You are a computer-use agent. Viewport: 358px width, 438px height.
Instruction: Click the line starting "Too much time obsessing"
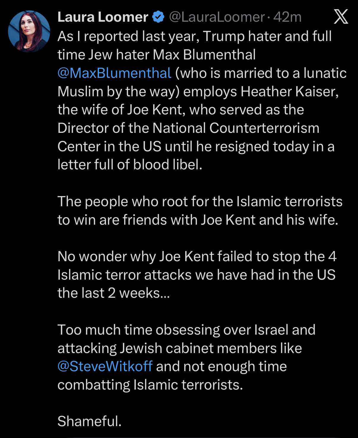click(x=186, y=330)
